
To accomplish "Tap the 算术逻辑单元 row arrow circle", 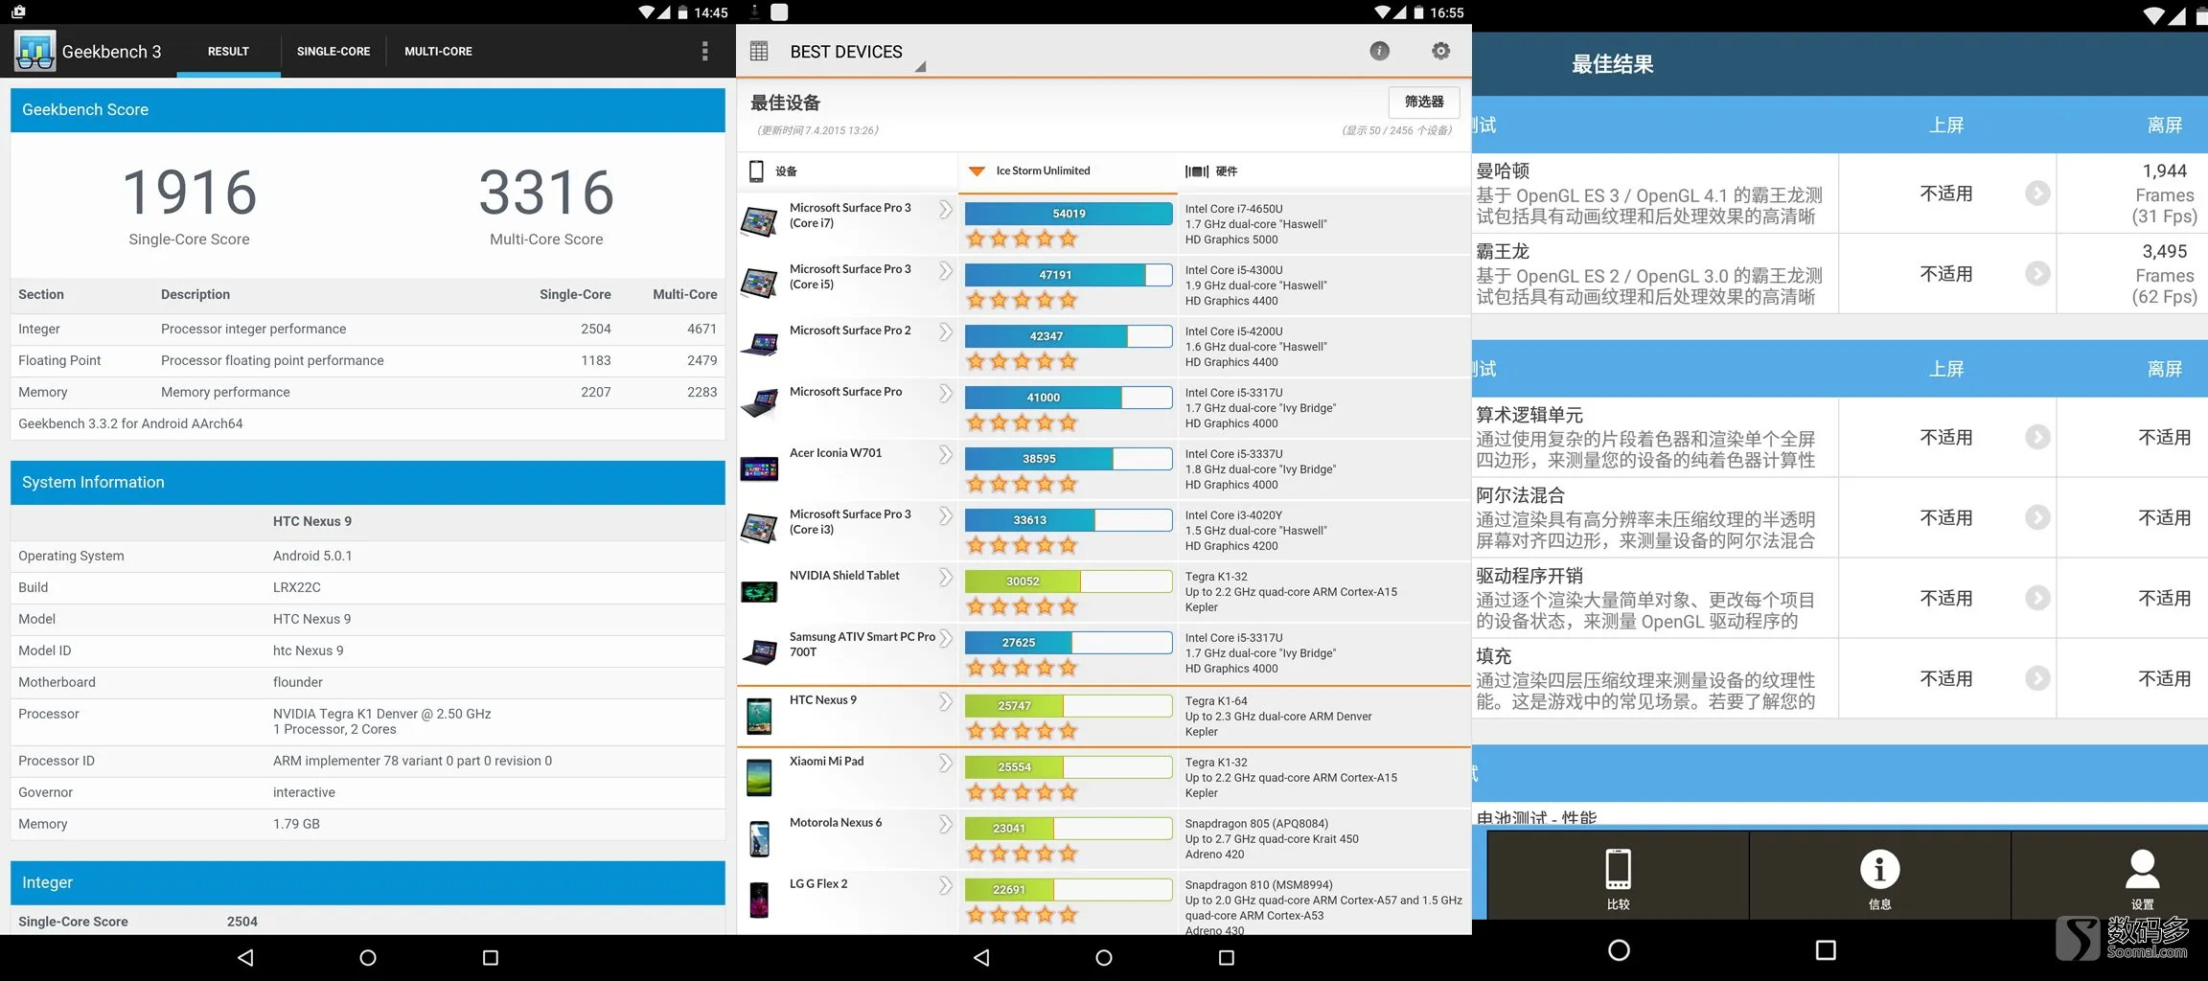I will (x=2037, y=438).
